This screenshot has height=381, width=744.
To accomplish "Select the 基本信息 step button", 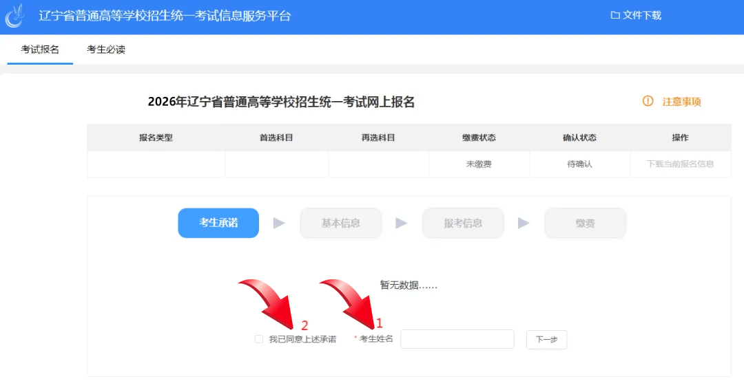I will tap(341, 223).
